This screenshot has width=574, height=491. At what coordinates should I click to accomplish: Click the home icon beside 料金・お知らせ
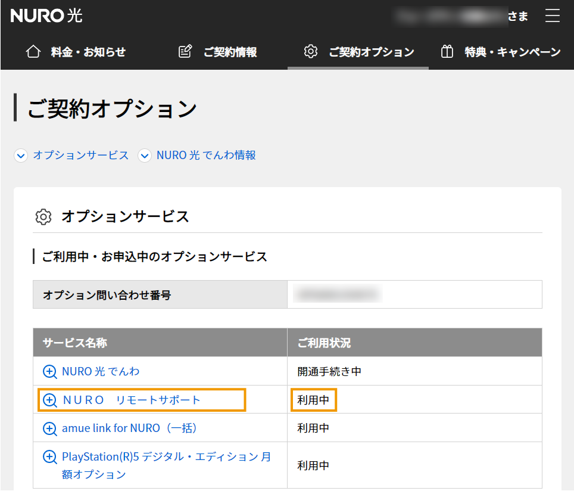click(x=33, y=52)
